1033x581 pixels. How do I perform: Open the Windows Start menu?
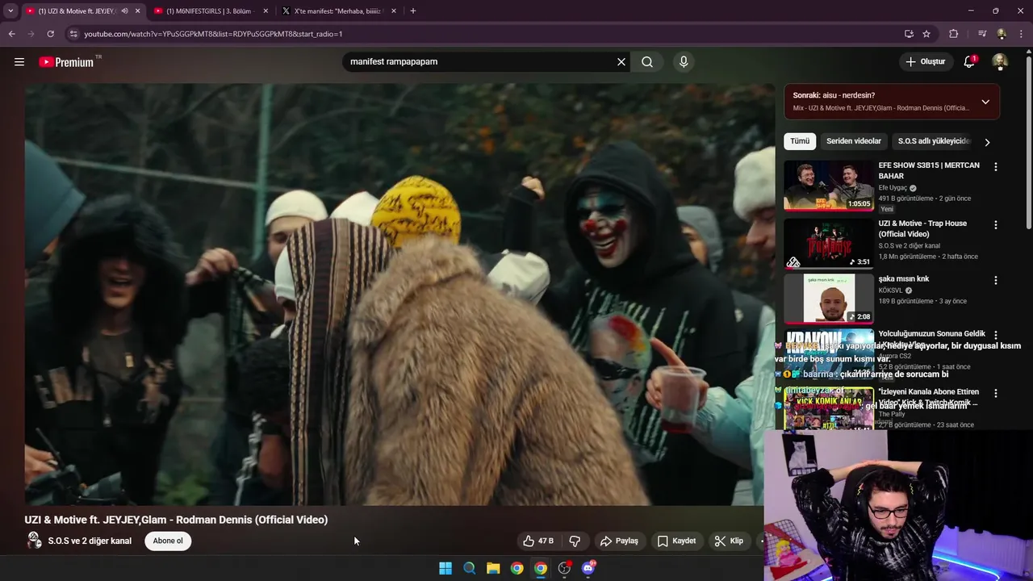point(445,568)
